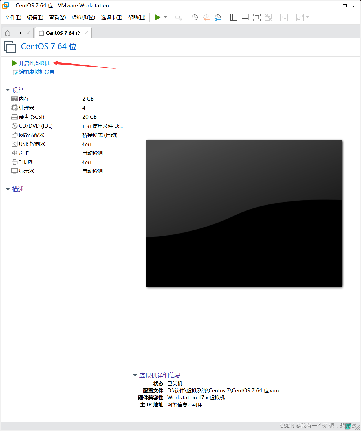Click the green power-on play toolbar button
Screen dimensions: 361x431
[x=157, y=17]
